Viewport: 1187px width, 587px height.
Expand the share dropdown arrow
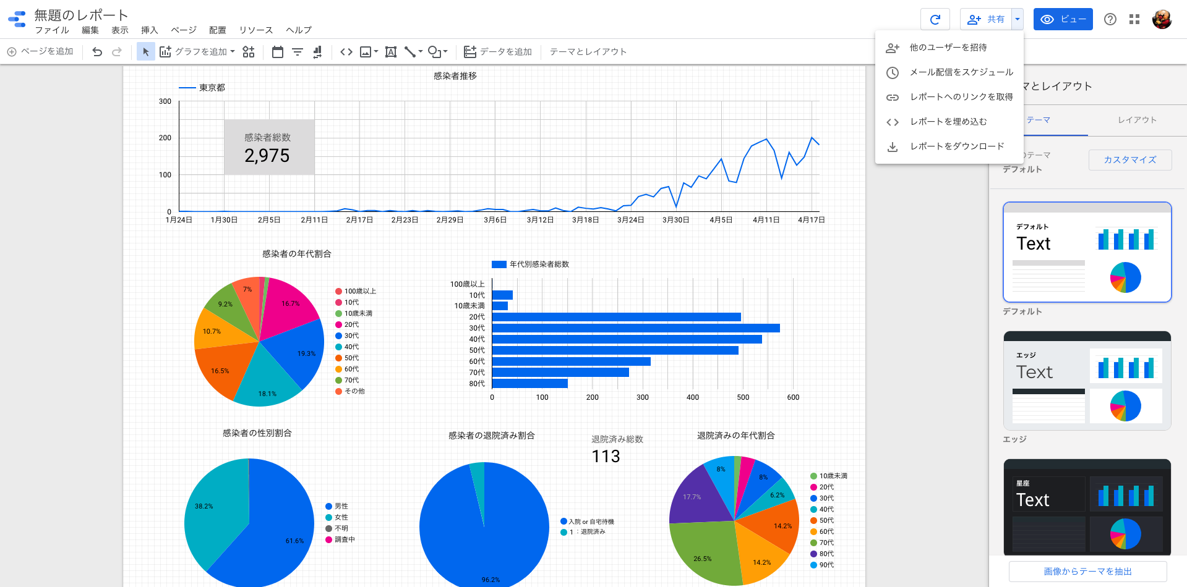pyautogui.click(x=1018, y=19)
